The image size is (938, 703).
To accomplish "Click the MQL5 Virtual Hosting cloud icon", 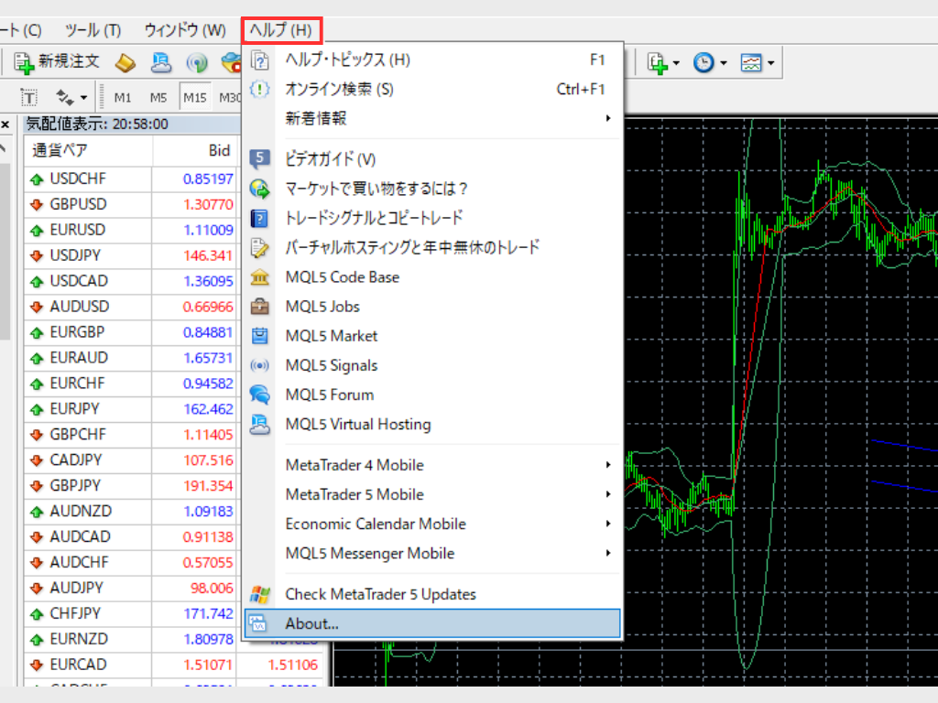I will tap(259, 425).
